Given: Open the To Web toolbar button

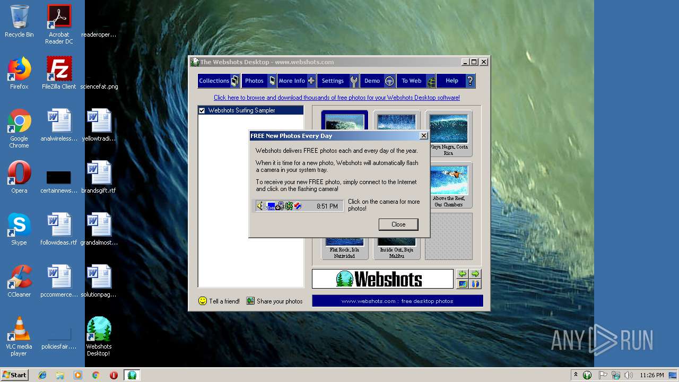Looking at the screenshot, I should click(416, 81).
